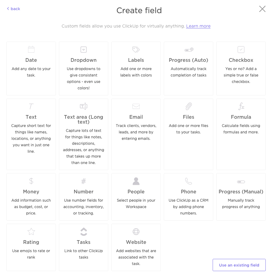Pick the Formula fx icon
The image size is (270, 276).
(x=241, y=106)
